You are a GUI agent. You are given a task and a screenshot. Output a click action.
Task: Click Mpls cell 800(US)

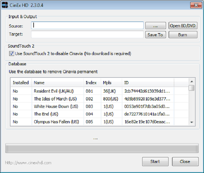tap(110, 99)
